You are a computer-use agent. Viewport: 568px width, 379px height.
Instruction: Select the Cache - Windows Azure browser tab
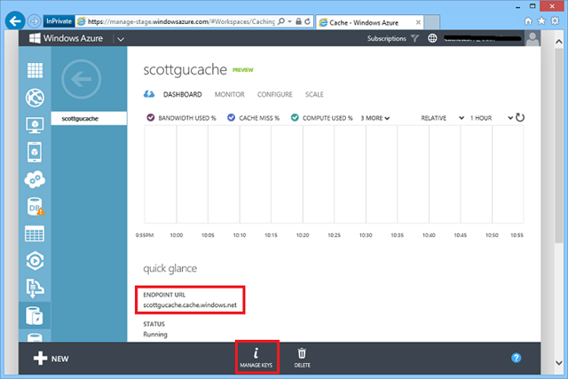tap(370, 22)
